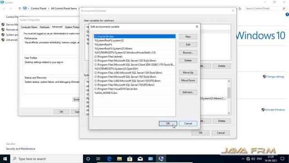Image resolution: width=289 pixels, height=163 pixels.
Task: Close the Environment Variables window
Action: pyautogui.click(x=233, y=11)
